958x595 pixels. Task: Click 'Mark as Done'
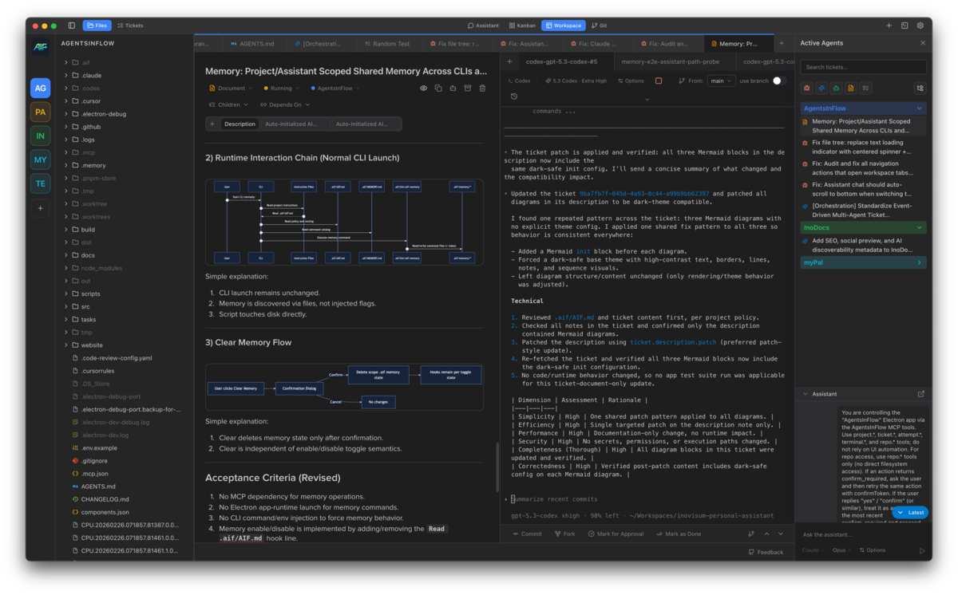(680, 534)
